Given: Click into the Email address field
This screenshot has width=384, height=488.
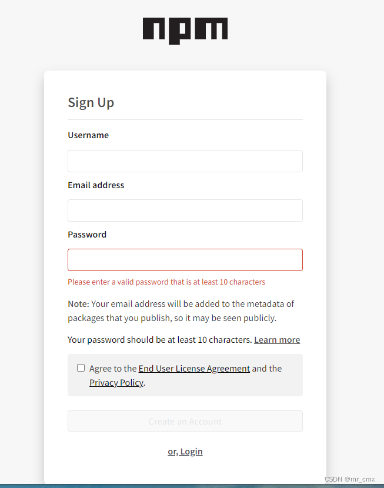Looking at the screenshot, I should (185, 210).
